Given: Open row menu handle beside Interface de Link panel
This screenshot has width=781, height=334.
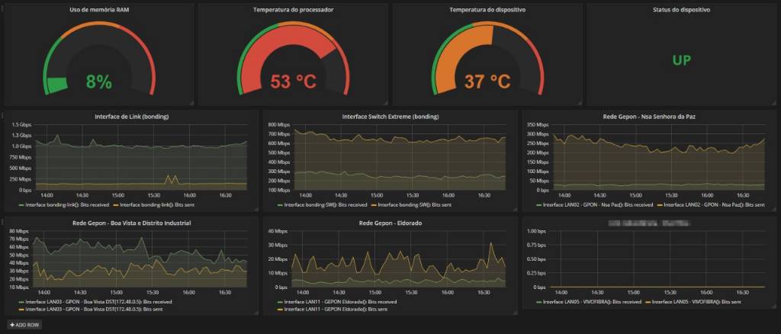Looking at the screenshot, I should pos(2,115).
